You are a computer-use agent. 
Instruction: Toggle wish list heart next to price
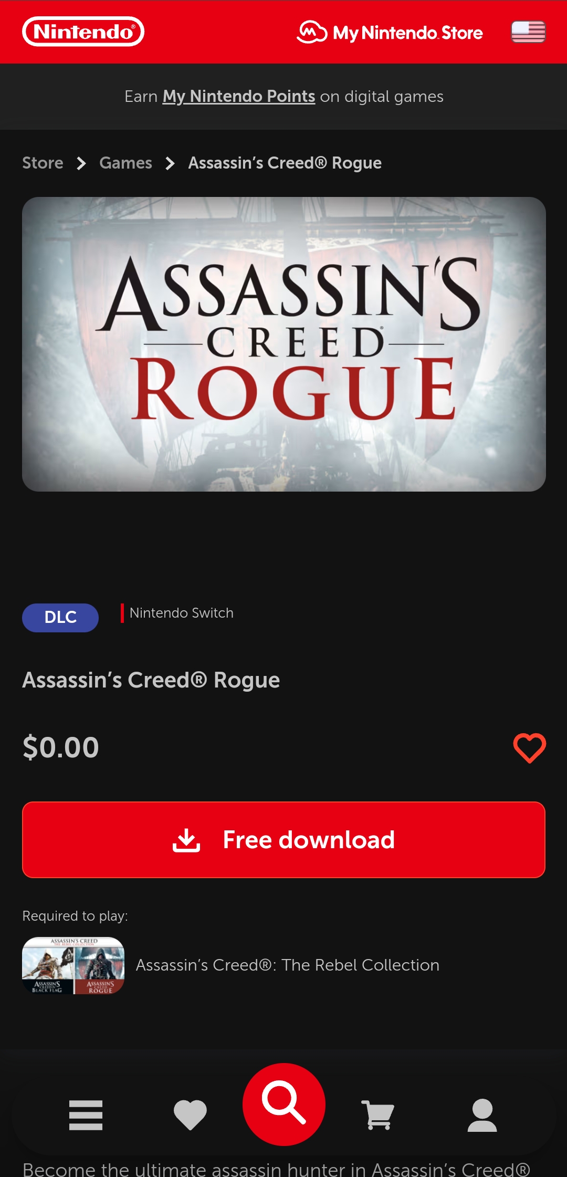tap(529, 747)
